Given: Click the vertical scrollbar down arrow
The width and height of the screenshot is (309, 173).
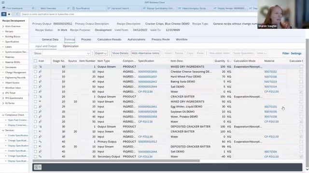Looking at the screenshot, I should click(307, 169).
